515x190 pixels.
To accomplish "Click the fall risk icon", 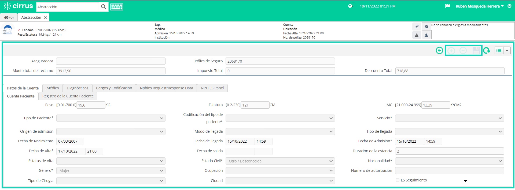I will coord(417,26).
